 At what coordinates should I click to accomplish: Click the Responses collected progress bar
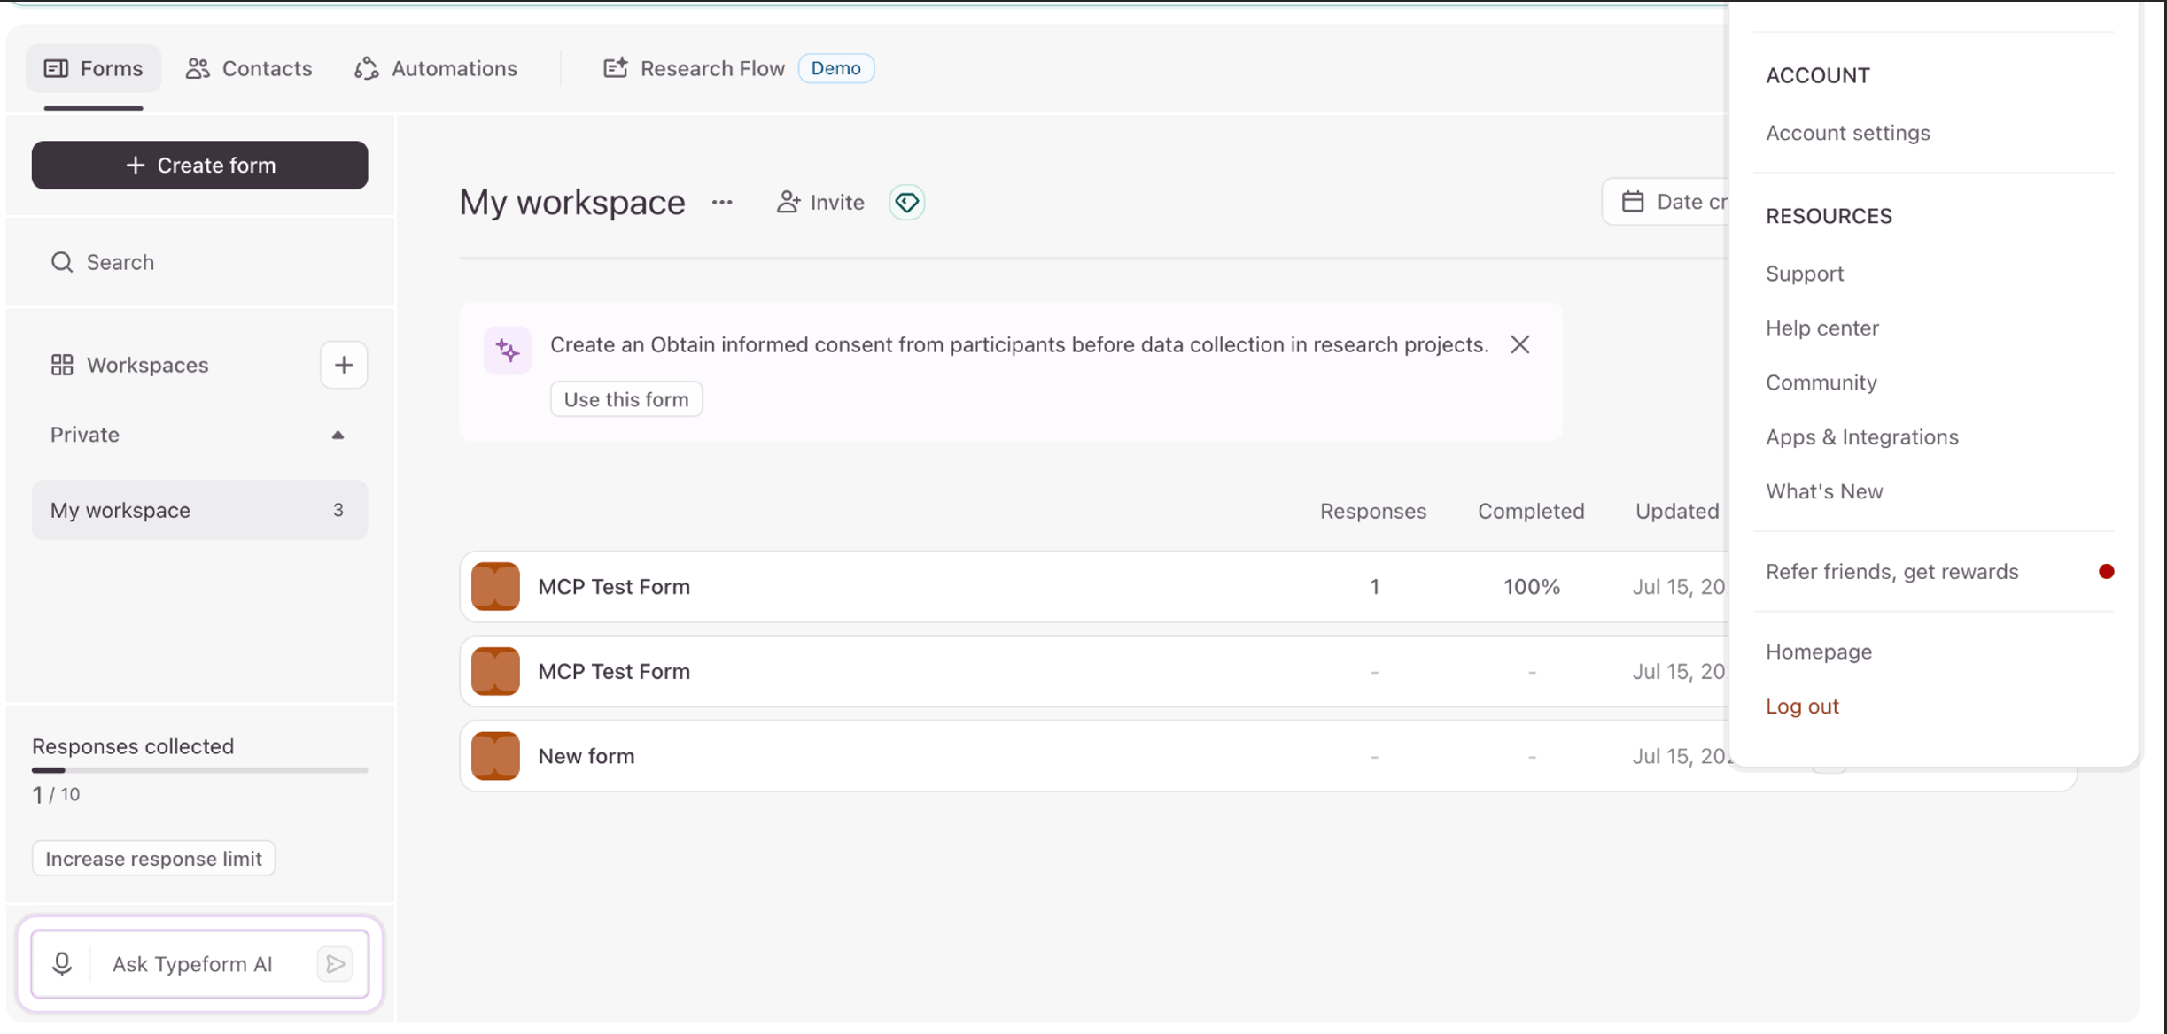(199, 770)
